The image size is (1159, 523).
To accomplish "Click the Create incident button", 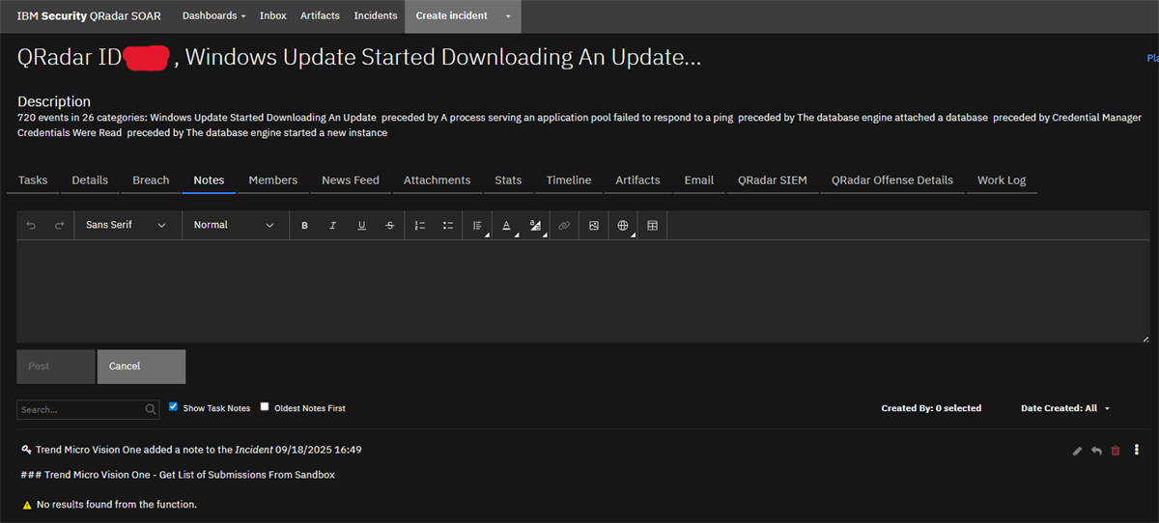I will (x=451, y=16).
